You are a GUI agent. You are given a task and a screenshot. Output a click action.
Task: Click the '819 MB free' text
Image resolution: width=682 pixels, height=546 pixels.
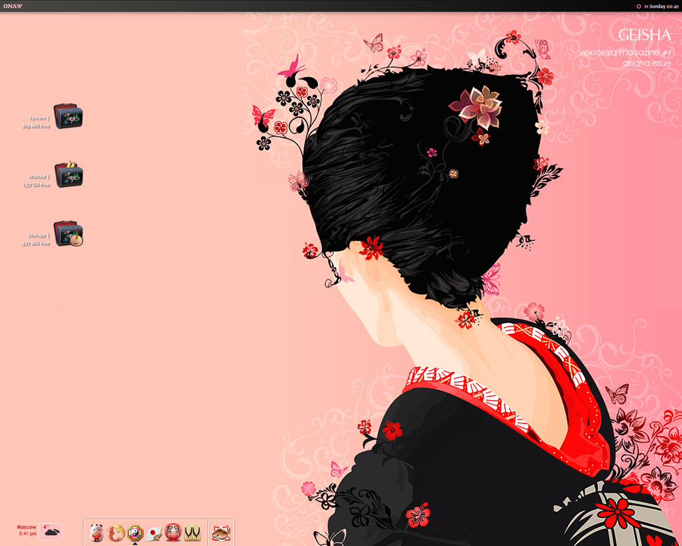click(36, 126)
